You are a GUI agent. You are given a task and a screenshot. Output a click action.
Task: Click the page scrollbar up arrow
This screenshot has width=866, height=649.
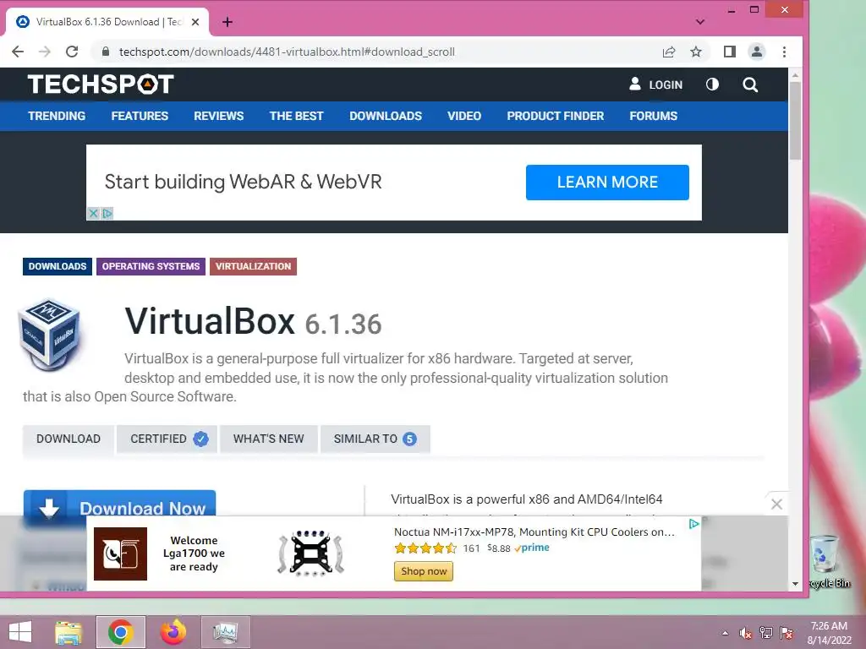[795, 75]
